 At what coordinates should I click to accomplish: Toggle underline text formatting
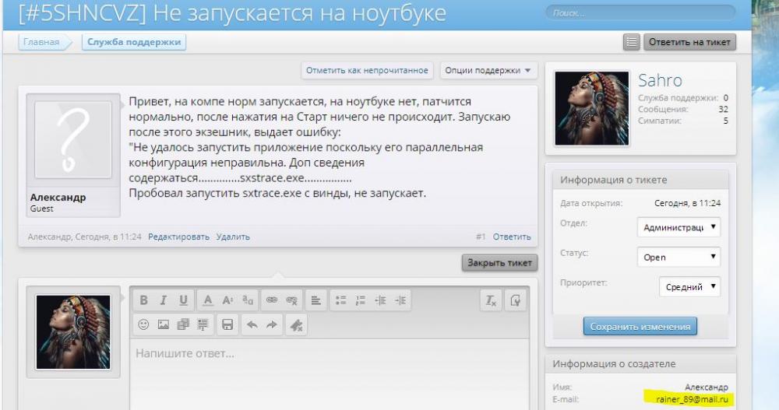coord(183,300)
